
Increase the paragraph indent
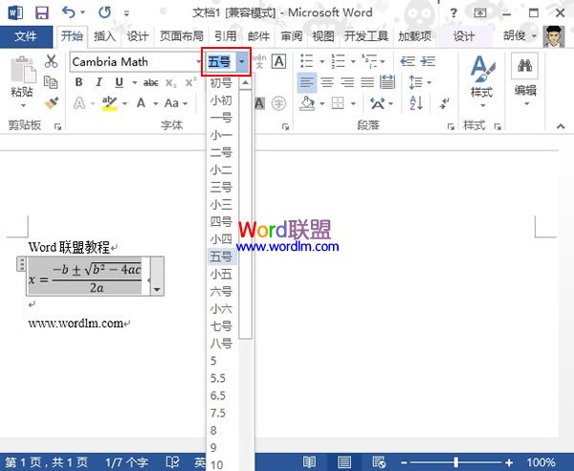(x=428, y=61)
